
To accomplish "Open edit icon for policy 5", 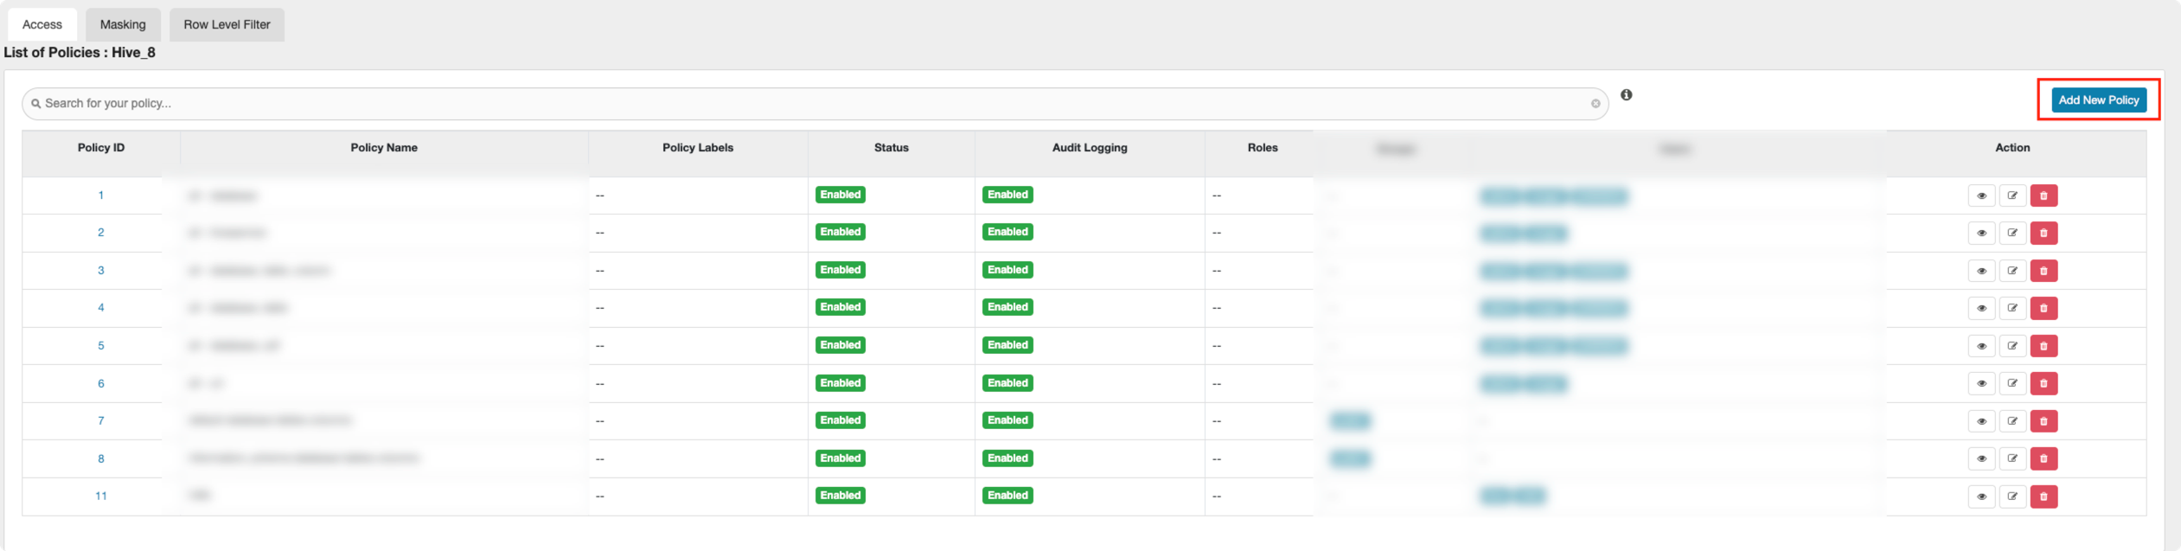I will click(x=2012, y=346).
